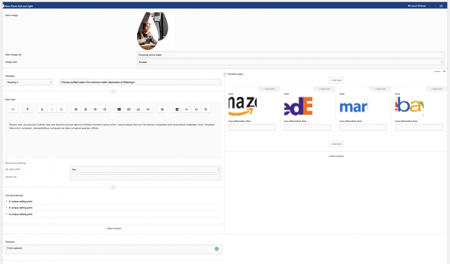Insert an unordered bullet list
This screenshot has width=450, height=264.
pyautogui.click(x=76, y=109)
